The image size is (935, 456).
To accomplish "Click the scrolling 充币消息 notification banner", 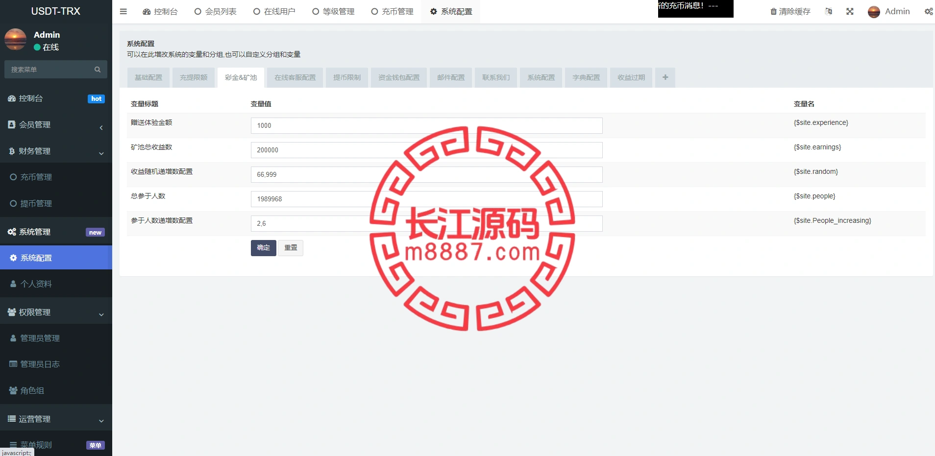I will [x=696, y=8].
